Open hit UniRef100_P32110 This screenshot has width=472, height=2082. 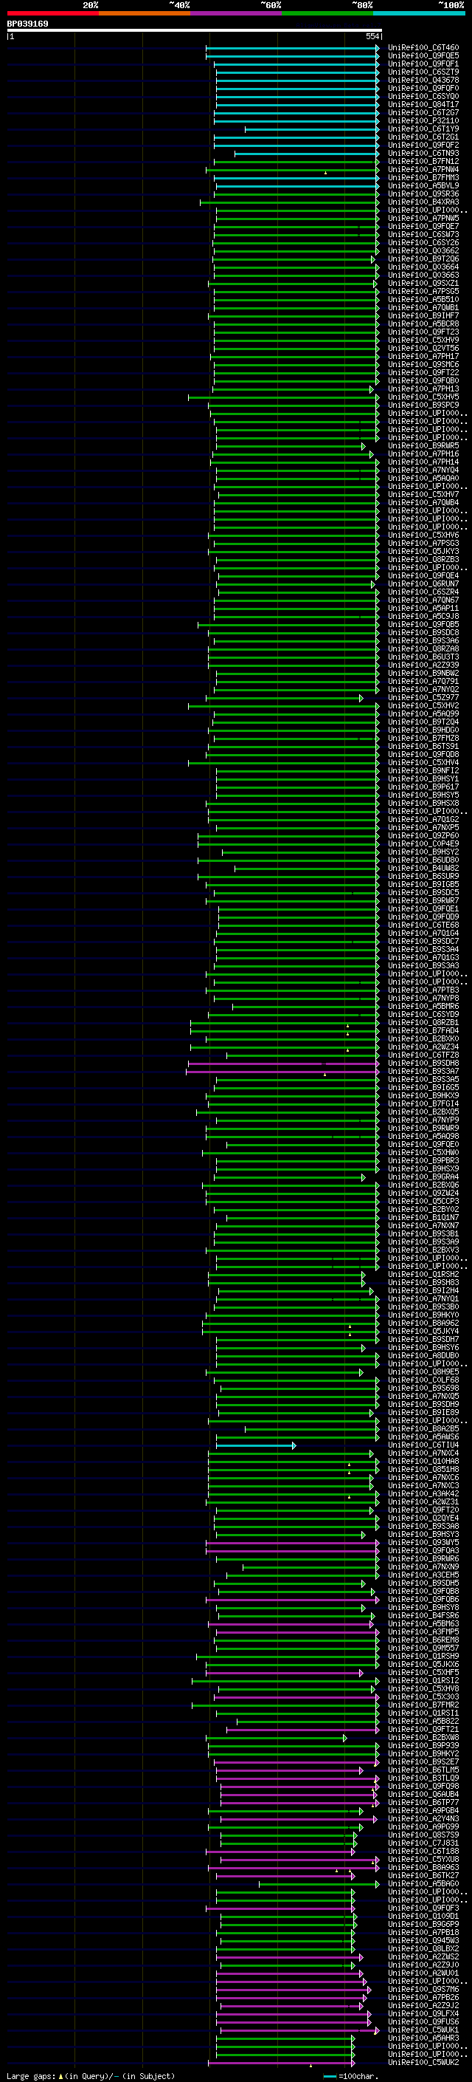[423, 121]
